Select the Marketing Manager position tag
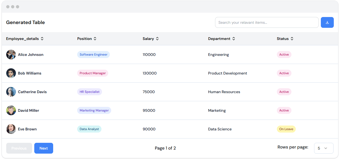340x159 pixels. [x=94, y=110]
